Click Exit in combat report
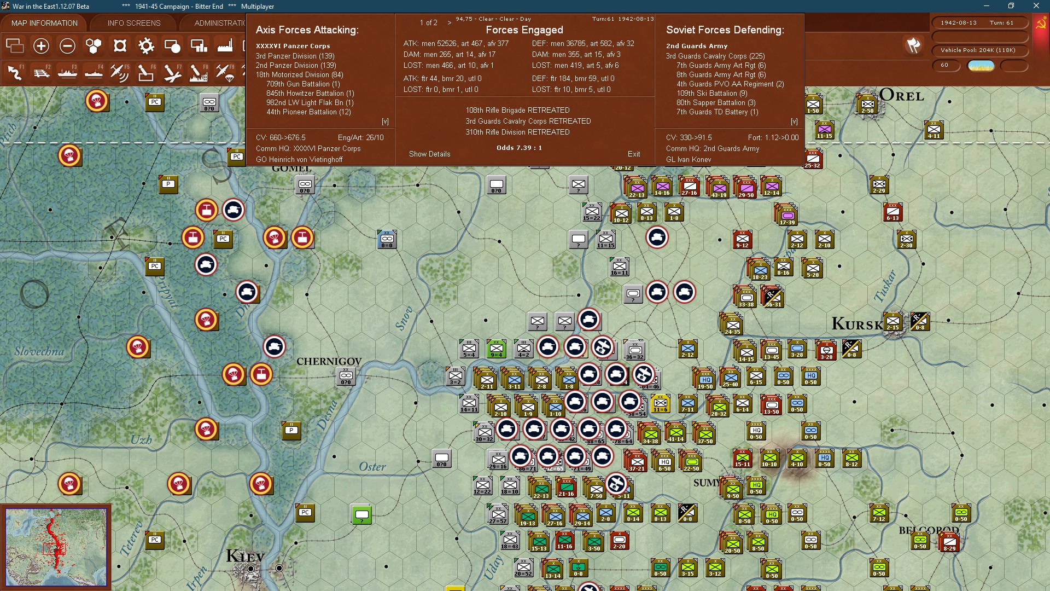The image size is (1050, 591). tap(634, 154)
